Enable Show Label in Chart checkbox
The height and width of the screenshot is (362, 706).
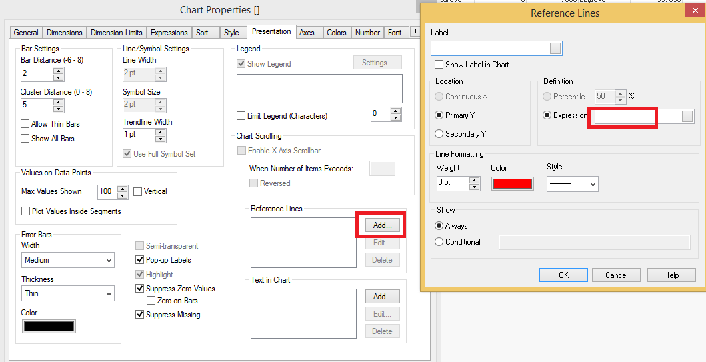439,65
